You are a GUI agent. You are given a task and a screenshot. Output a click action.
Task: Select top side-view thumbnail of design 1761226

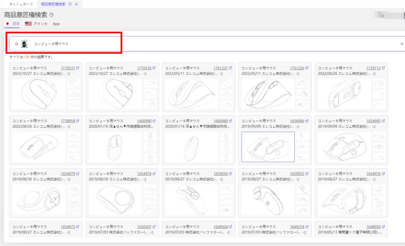pyautogui.click(x=303, y=83)
